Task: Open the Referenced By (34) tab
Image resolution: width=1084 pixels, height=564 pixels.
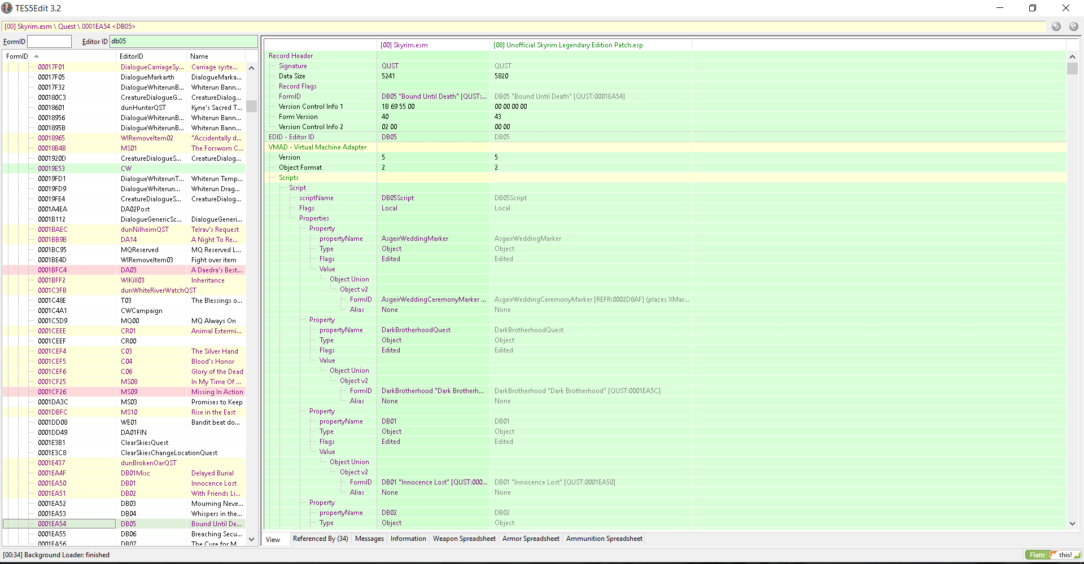Action: tap(320, 539)
